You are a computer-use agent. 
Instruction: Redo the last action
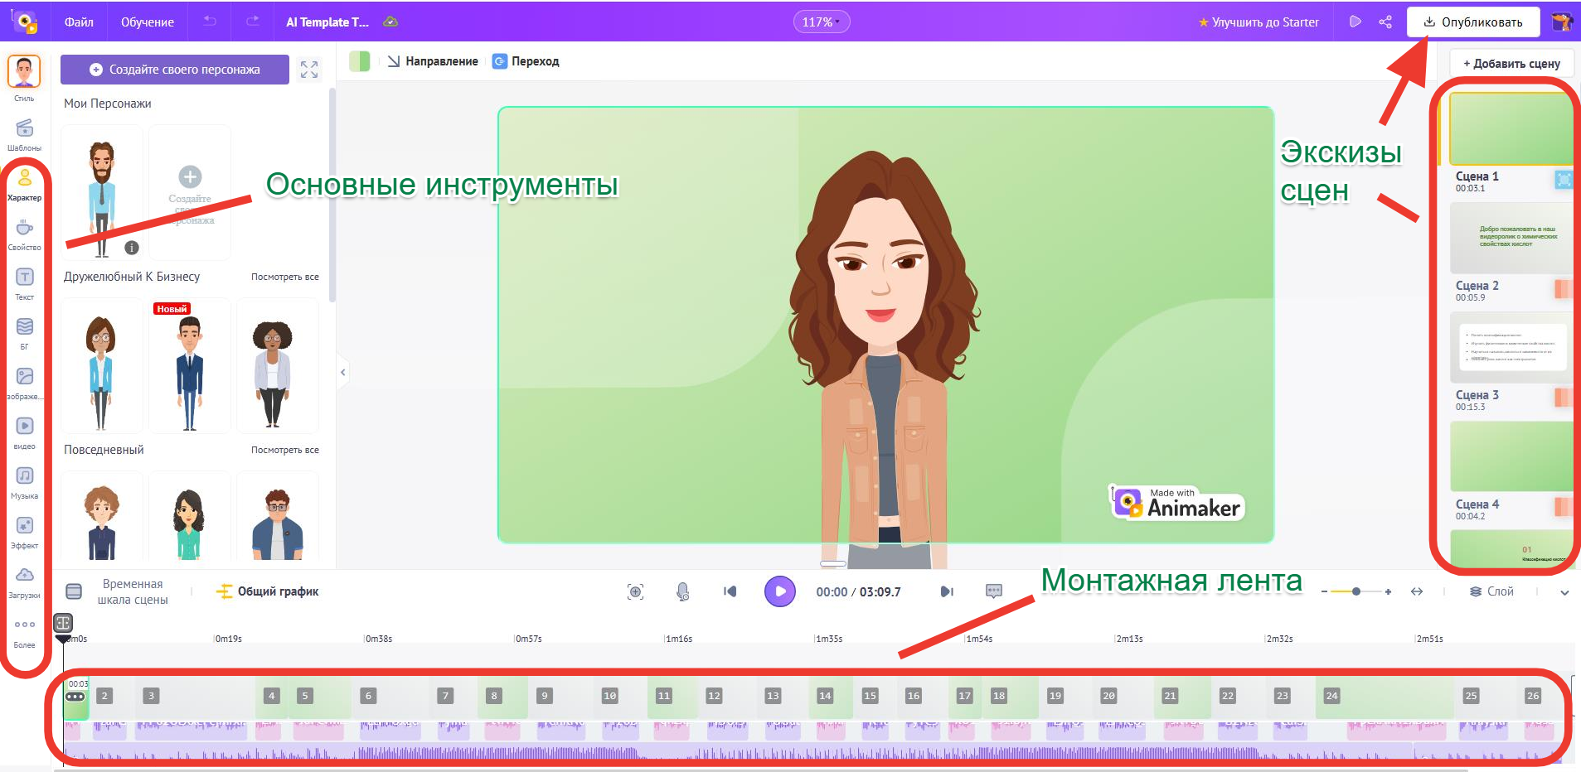pyautogui.click(x=253, y=22)
